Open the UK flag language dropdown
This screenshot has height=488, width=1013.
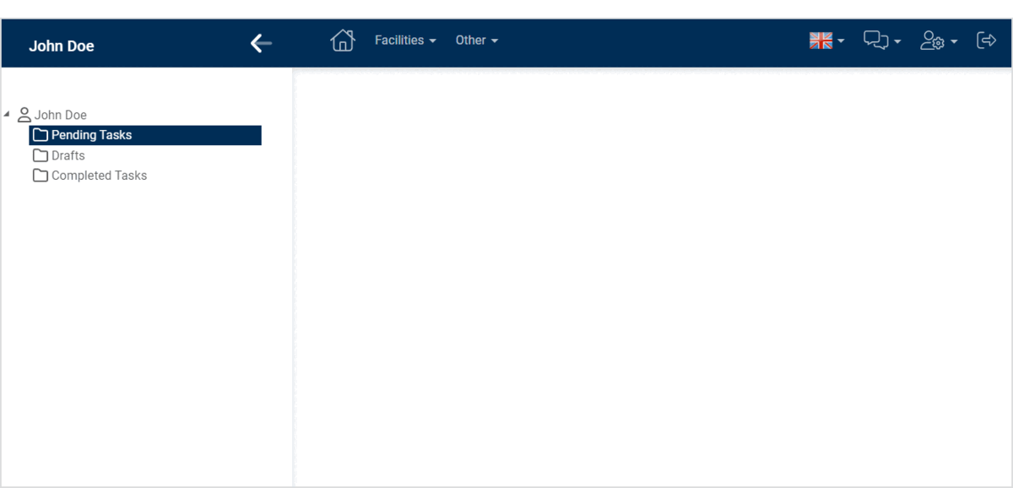827,41
